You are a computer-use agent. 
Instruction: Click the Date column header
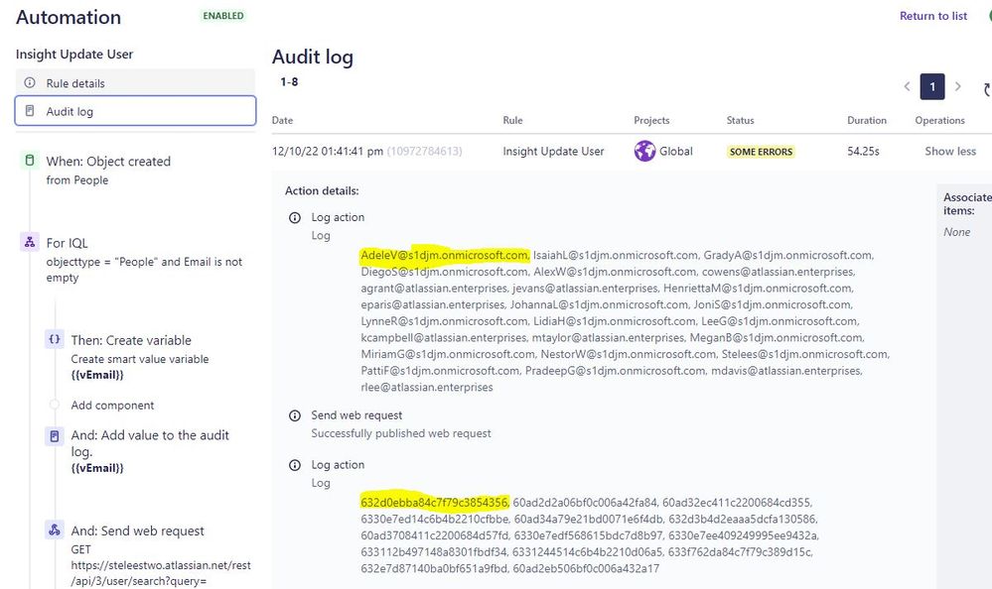click(282, 120)
